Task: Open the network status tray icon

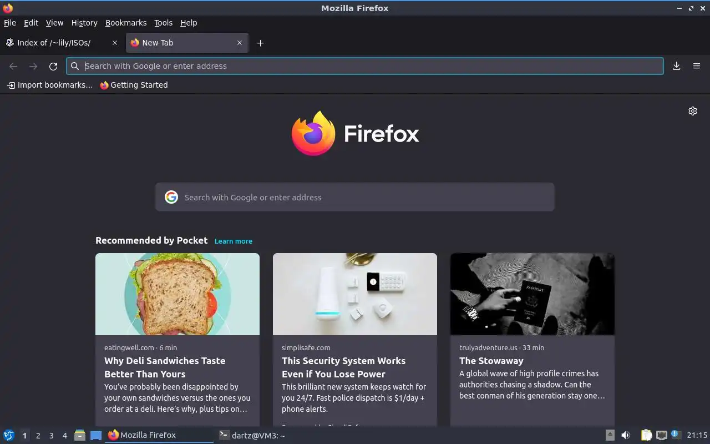Action: [661, 435]
